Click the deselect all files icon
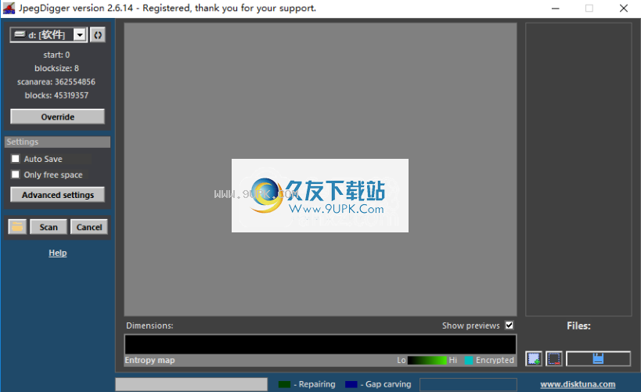The height and width of the screenshot is (392, 641). tap(554, 359)
